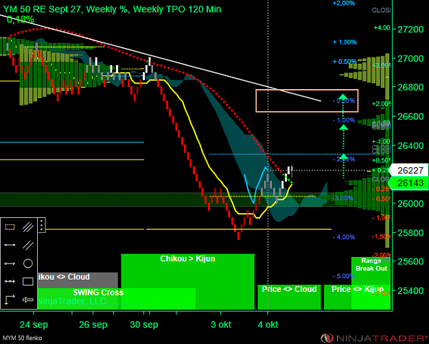Click the gray ikou <> Cloud box
Viewport: 429px width, 344px height.
coord(78,280)
